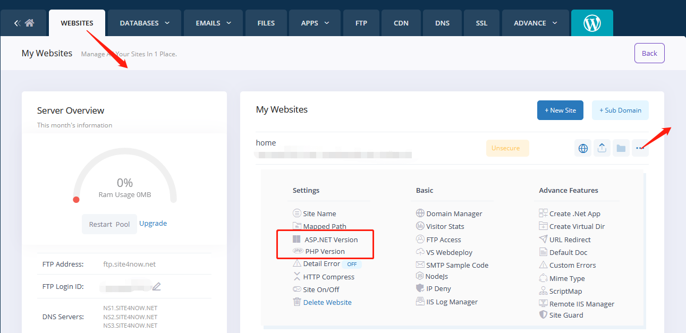Click the trash icon beside Delete Website
The image size is (686, 333).
pyautogui.click(x=297, y=302)
